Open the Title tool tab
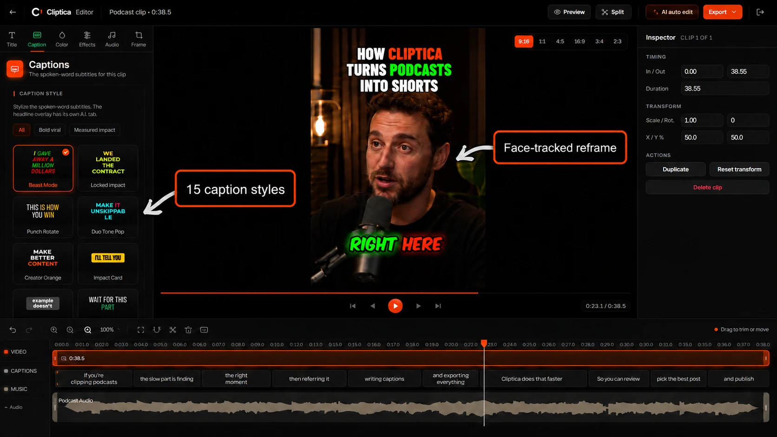Image resolution: width=777 pixels, height=437 pixels. coord(12,39)
